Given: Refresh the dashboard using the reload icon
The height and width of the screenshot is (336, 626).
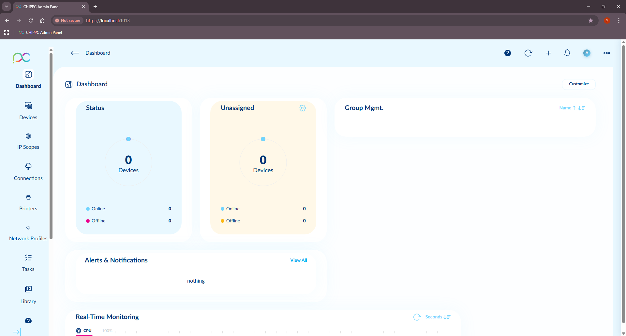Looking at the screenshot, I should point(528,53).
